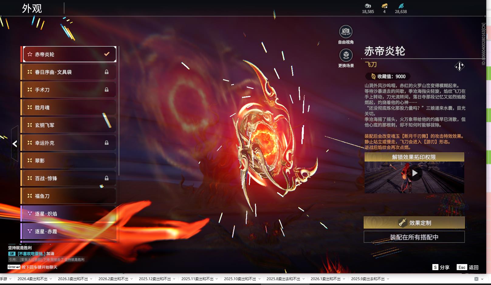Click the four-way move arrows icon
Image resolution: width=491 pixels, height=285 pixels.
459,66
